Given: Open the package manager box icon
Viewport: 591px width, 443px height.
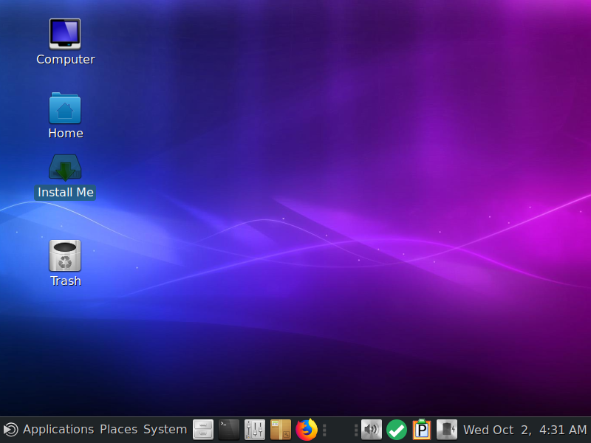Looking at the screenshot, I should click(x=281, y=430).
